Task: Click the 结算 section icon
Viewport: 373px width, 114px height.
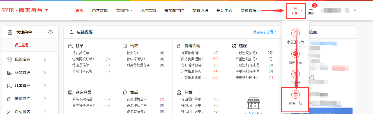Action: point(125,46)
